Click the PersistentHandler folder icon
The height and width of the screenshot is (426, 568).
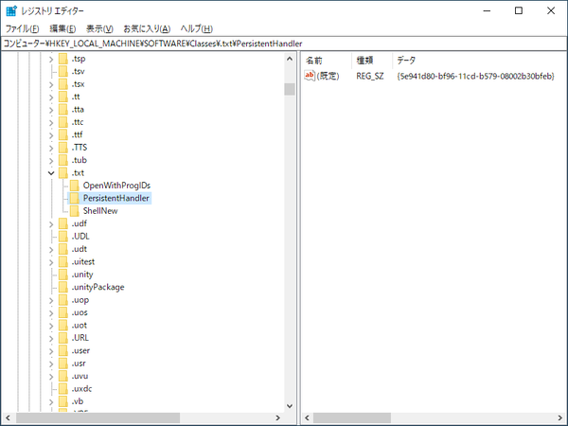pyautogui.click(x=74, y=198)
